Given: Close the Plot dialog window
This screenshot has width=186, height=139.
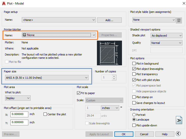Looking at the screenshot, I should coord(184,3).
